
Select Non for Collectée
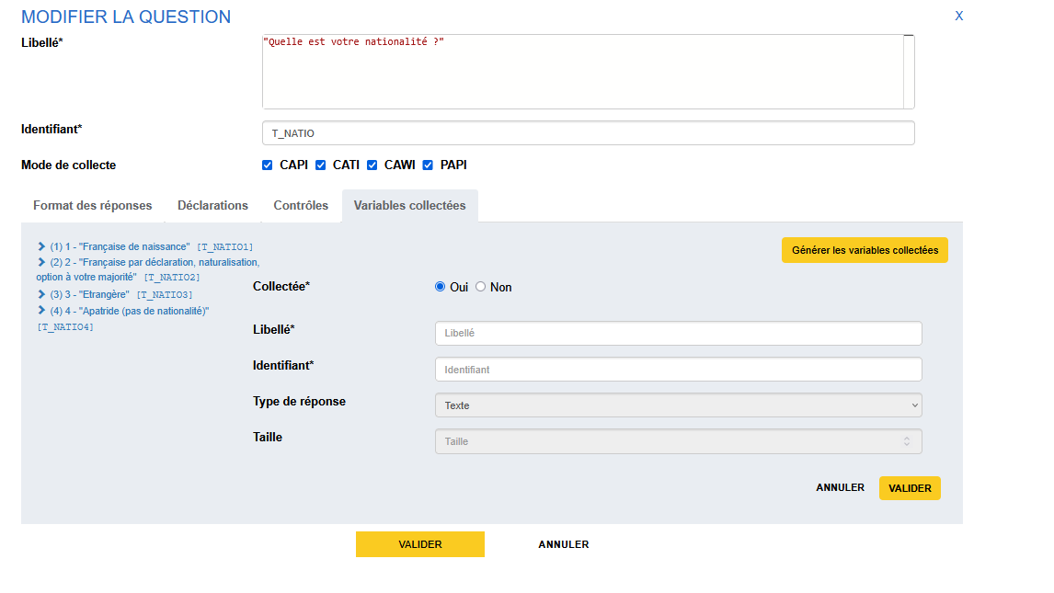pyautogui.click(x=480, y=287)
